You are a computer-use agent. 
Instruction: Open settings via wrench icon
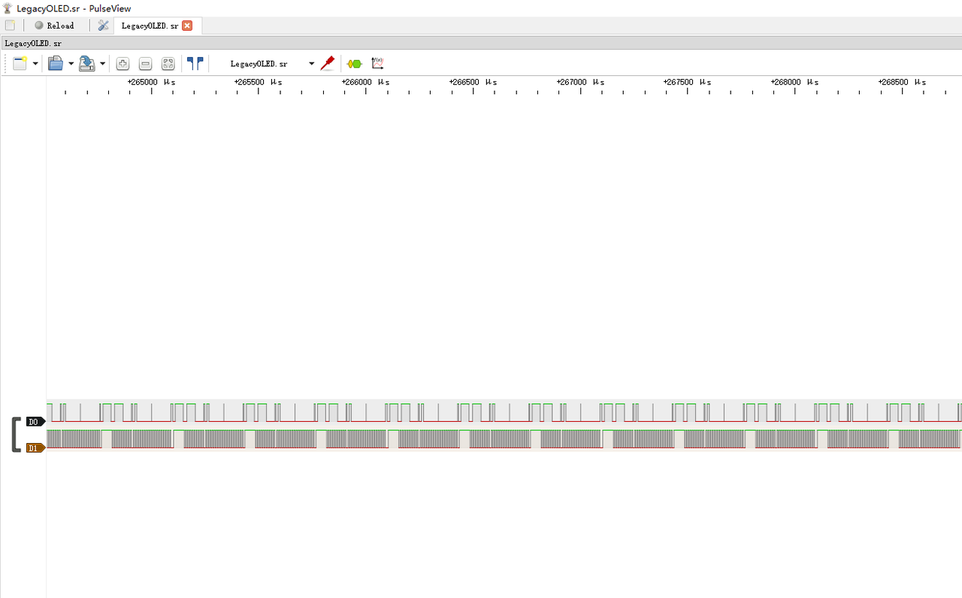(103, 26)
